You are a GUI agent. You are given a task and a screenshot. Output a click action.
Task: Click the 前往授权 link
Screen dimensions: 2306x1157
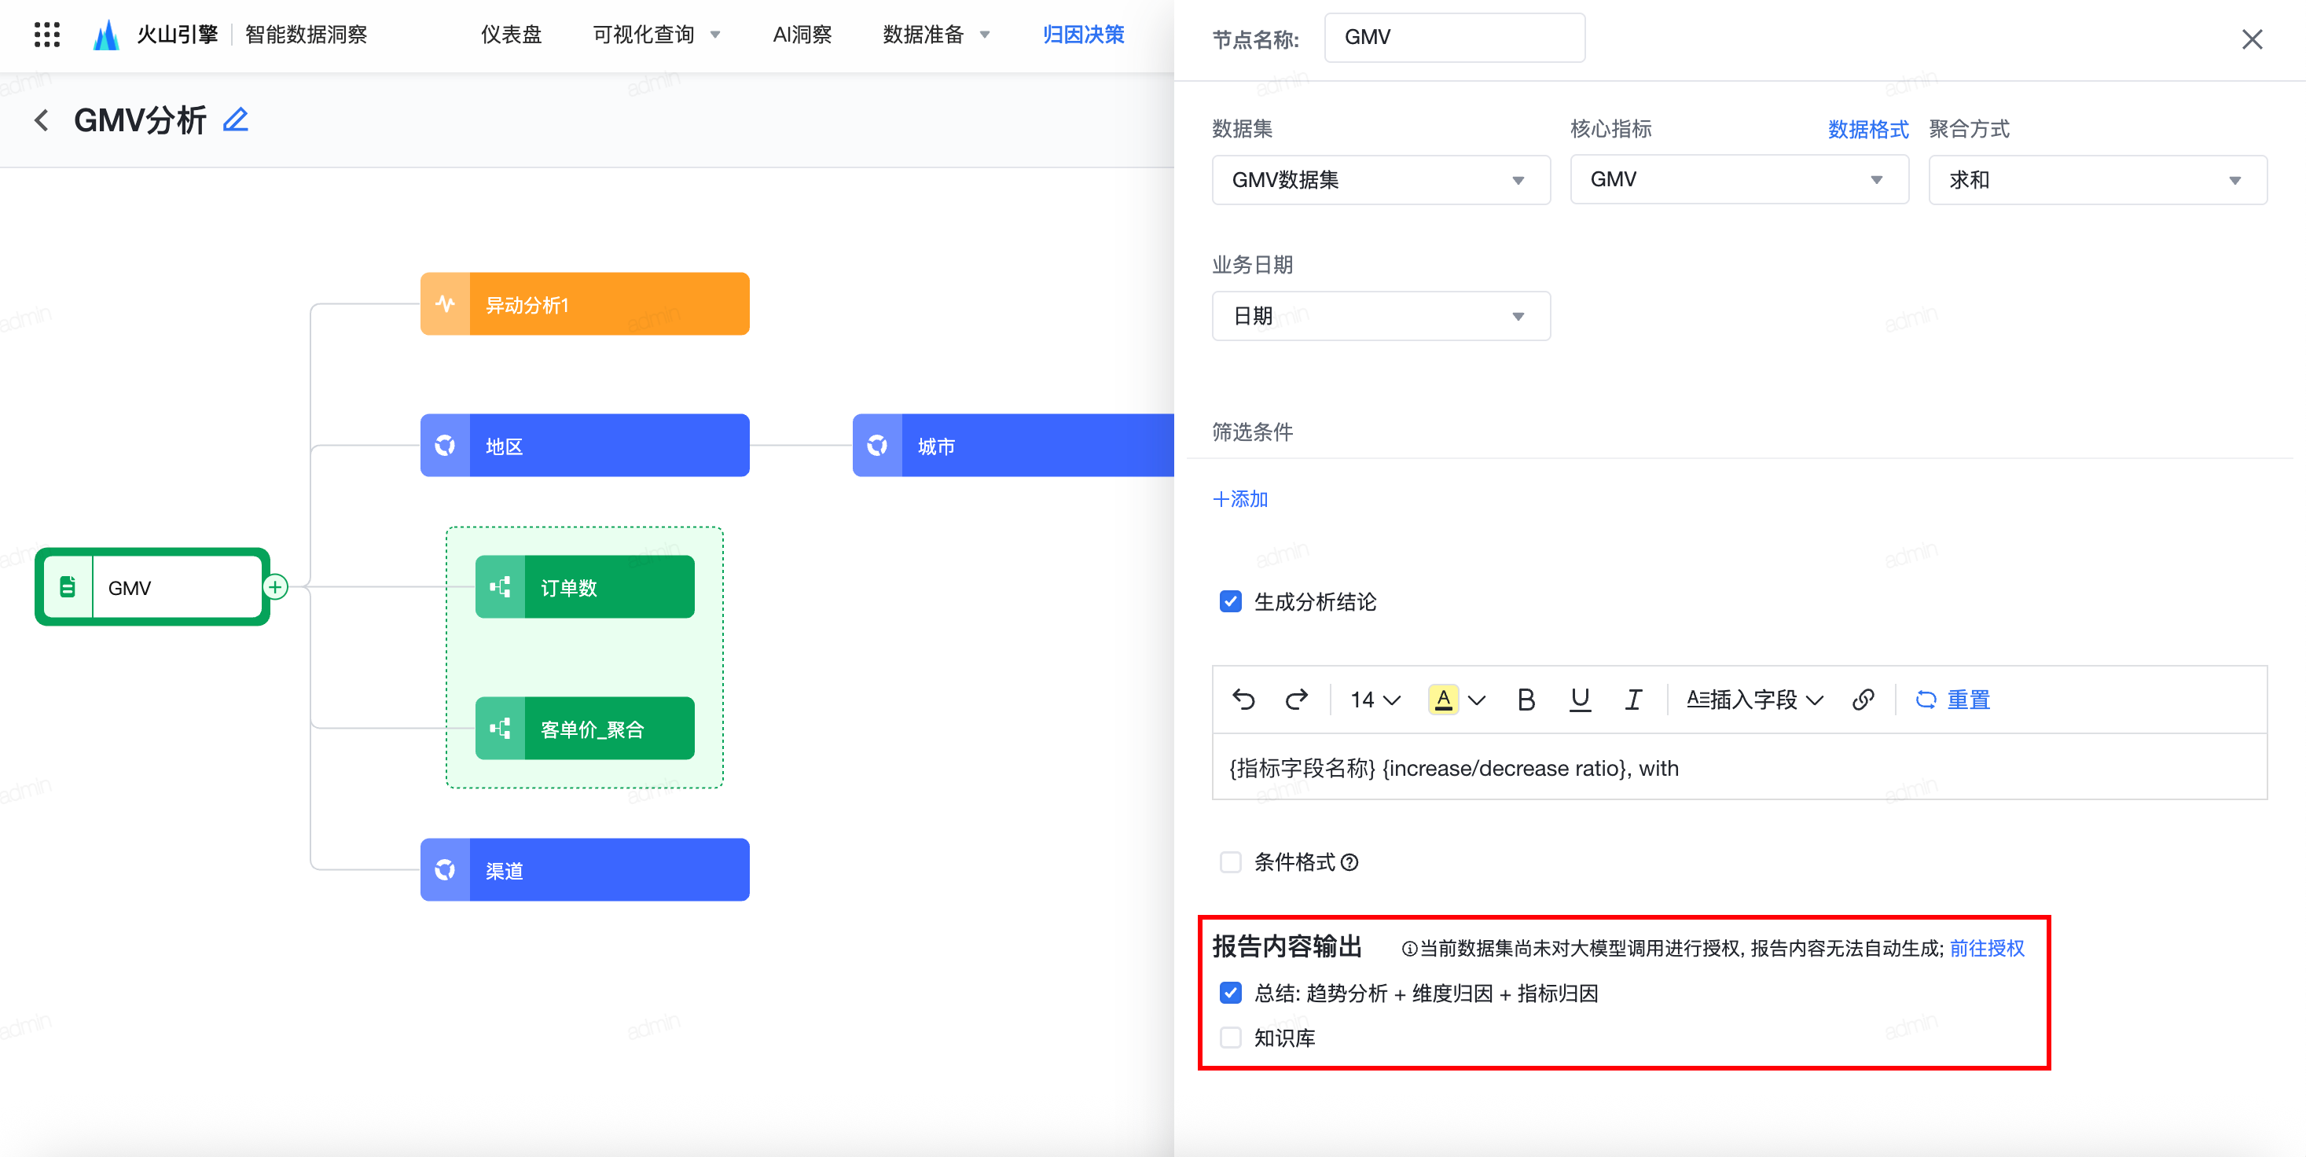pyautogui.click(x=1986, y=949)
